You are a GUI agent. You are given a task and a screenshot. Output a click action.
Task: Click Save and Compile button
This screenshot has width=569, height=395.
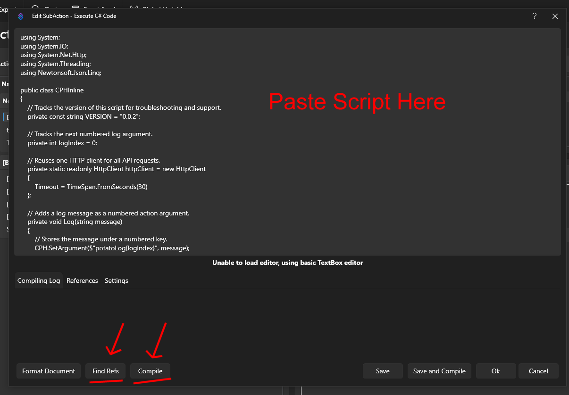[x=439, y=371]
